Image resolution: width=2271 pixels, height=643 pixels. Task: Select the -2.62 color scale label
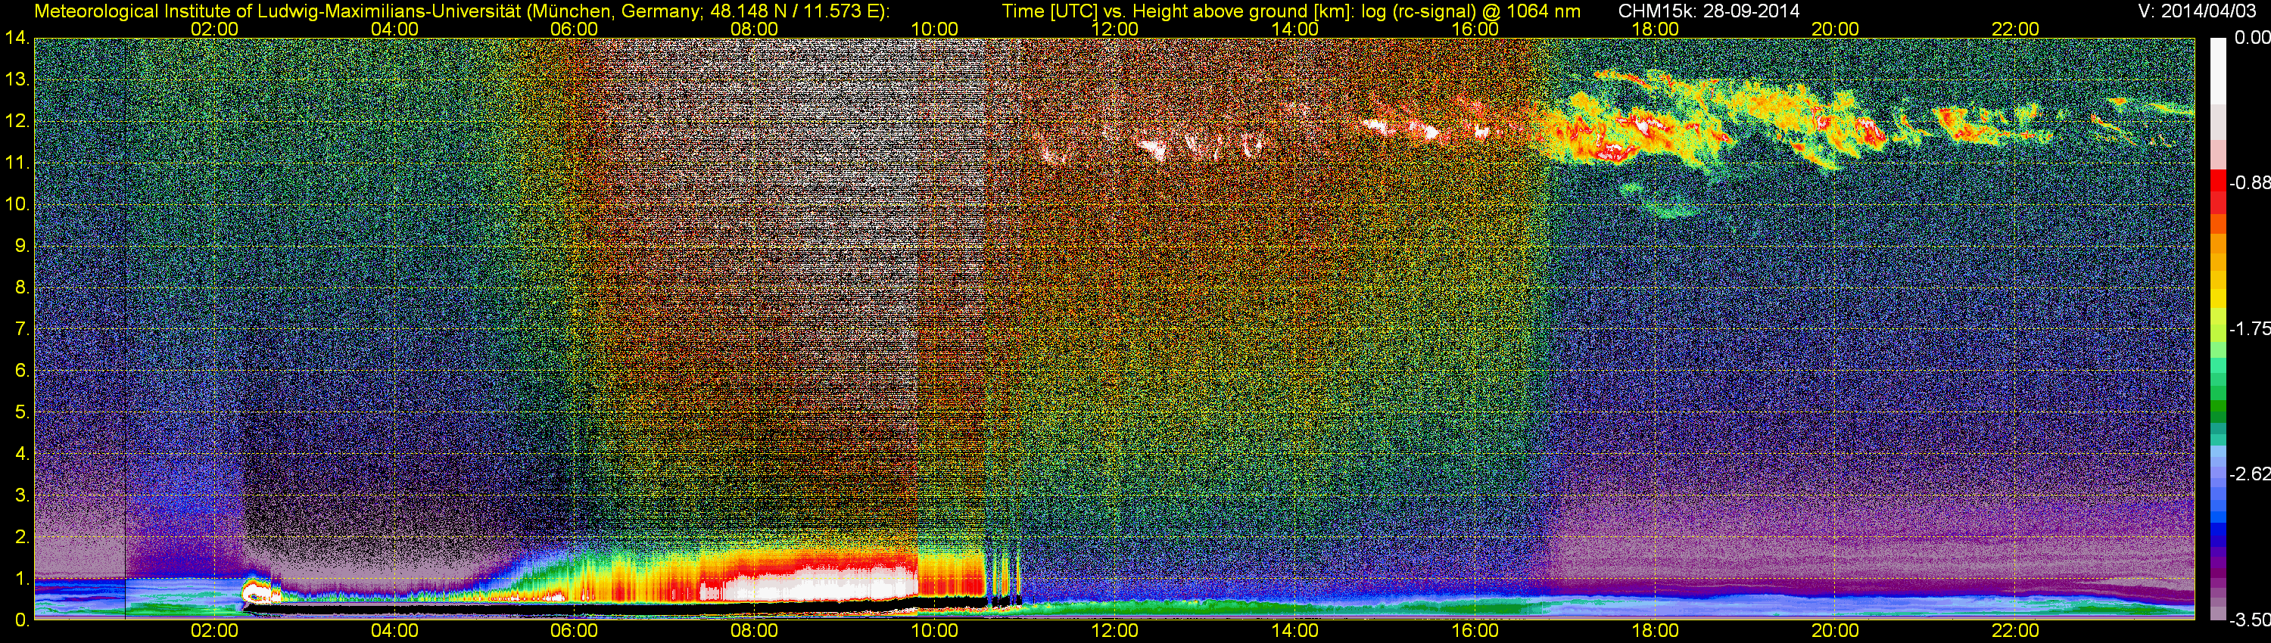click(x=2249, y=474)
